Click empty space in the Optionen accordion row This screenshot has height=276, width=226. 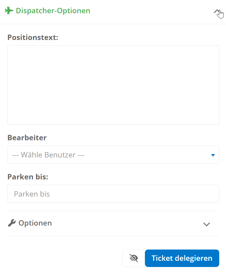point(127,223)
